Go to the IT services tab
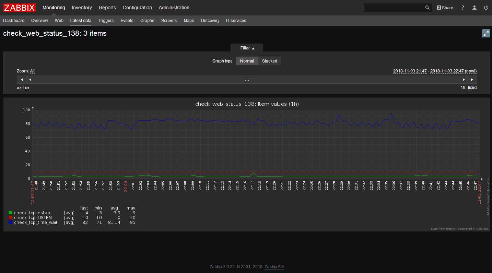 [236, 21]
